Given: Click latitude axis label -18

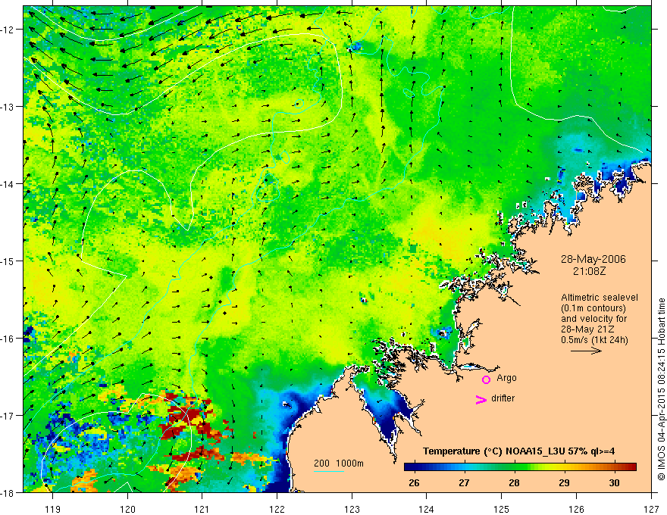Looking at the screenshot, I should (x=8, y=492).
